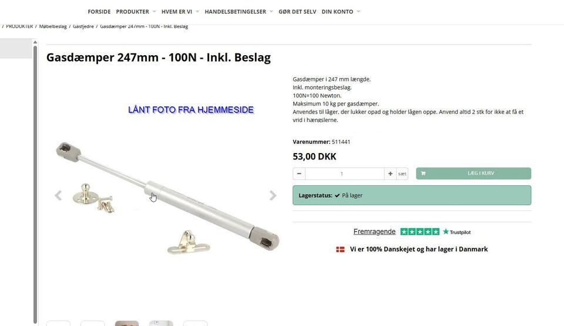Click the Møbelbeslag breadcrumb link
The height and width of the screenshot is (326, 564).
click(53, 26)
